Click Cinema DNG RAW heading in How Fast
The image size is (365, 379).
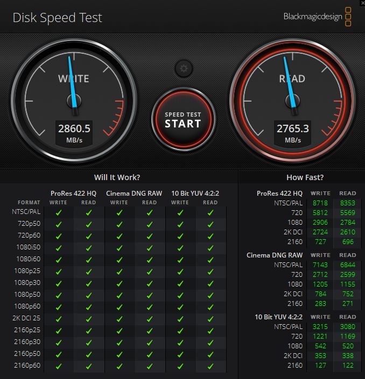coord(275,255)
